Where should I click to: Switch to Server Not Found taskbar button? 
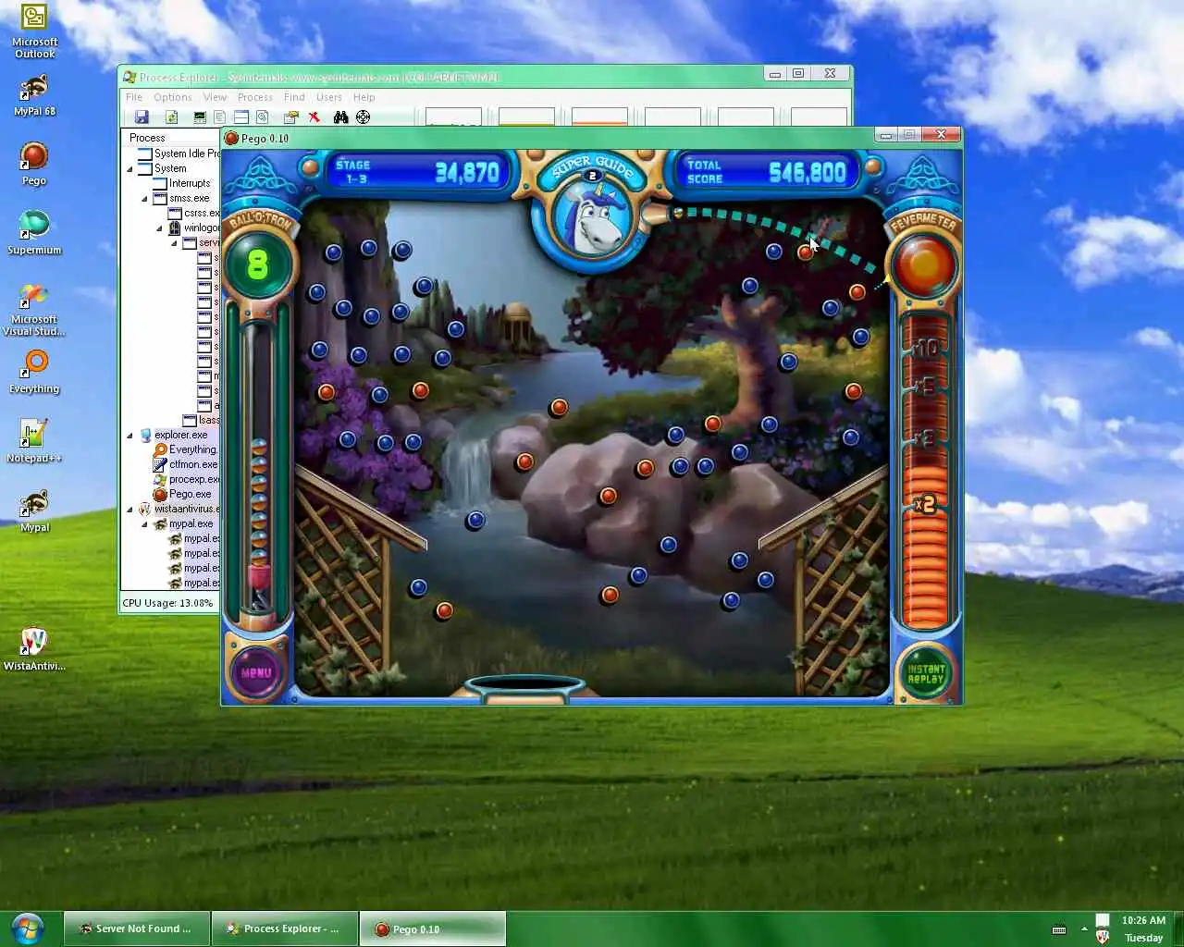[x=136, y=929]
